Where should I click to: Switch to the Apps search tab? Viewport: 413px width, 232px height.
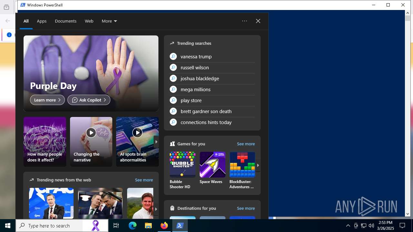42,21
